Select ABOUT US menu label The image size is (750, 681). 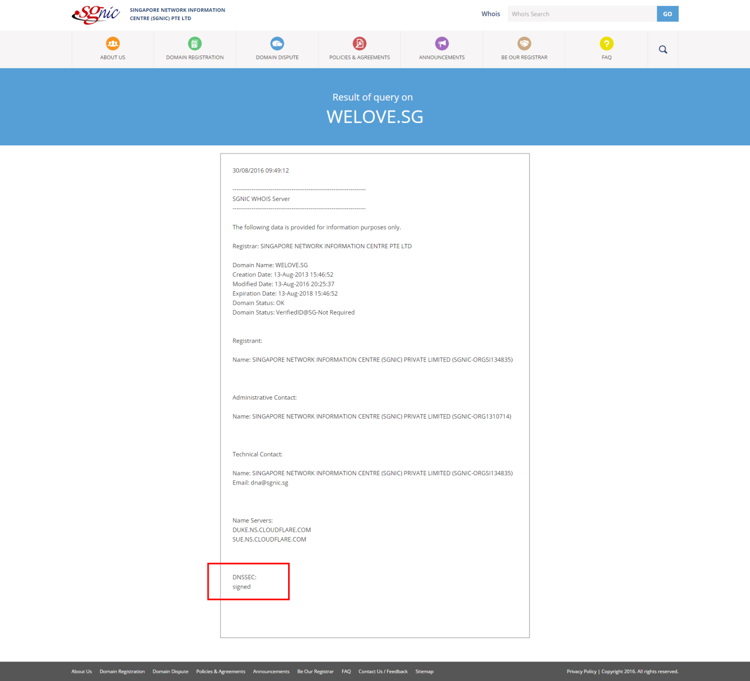click(x=113, y=57)
